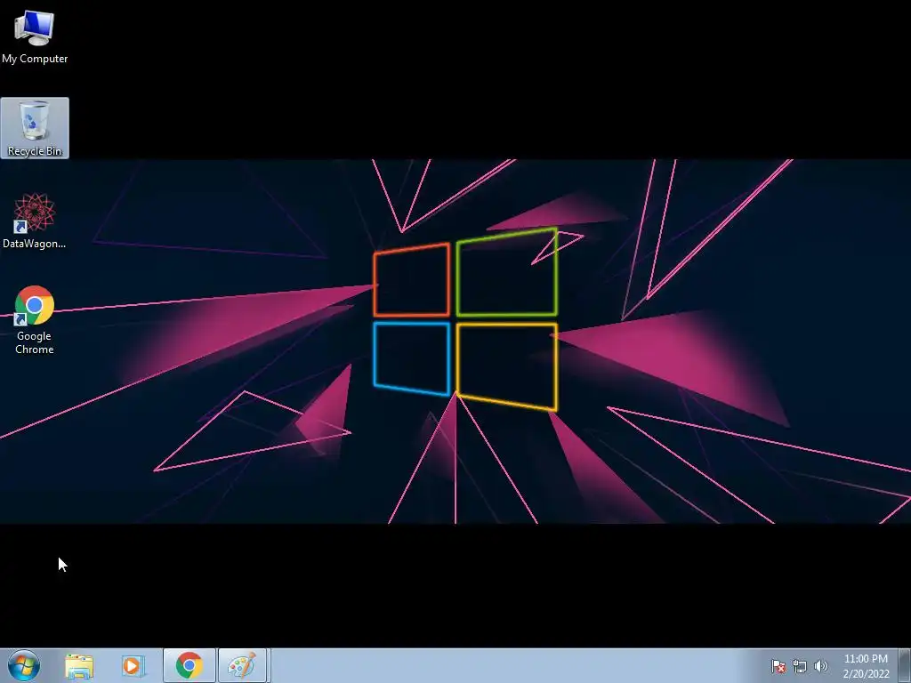
Task: Open the Windows Start menu
Action: pos(24,665)
